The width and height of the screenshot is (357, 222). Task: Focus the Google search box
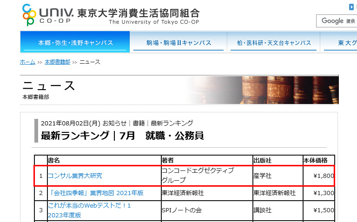tap(337, 21)
